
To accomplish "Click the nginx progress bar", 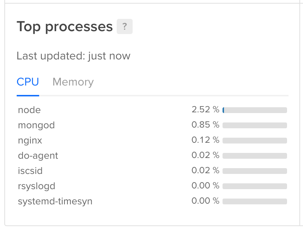I will click(254, 140).
